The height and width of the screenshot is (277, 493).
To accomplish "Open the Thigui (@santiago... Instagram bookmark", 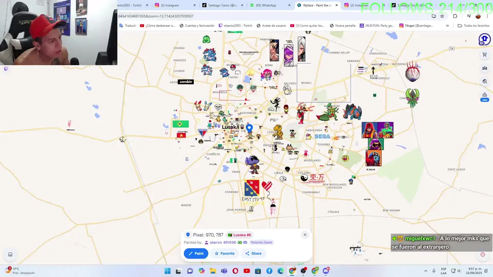I will tap(416, 26).
